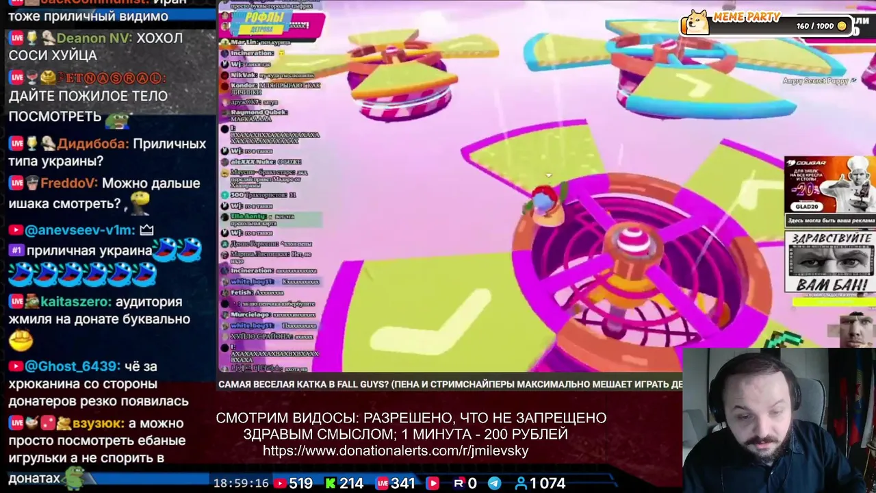The height and width of the screenshot is (493, 876).
Task: Click username Deanon NV in chat
Action: (x=94, y=38)
